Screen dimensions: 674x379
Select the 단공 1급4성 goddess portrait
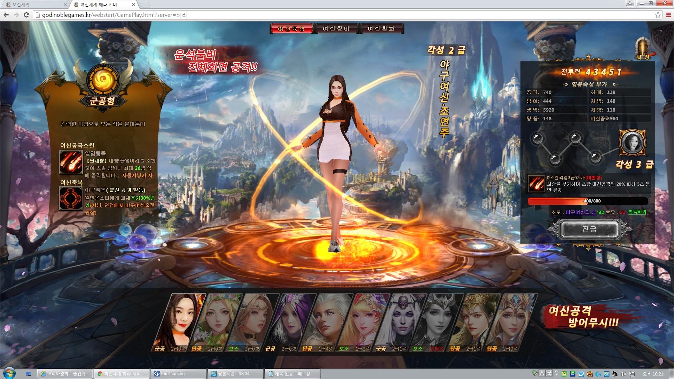click(326, 323)
